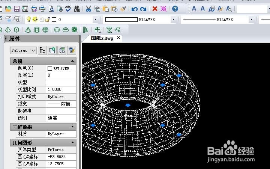Image resolution: width=270 pixels, height=169 pixels.
Task: Draw a dish with the bowl icon
Action: (57, 30)
